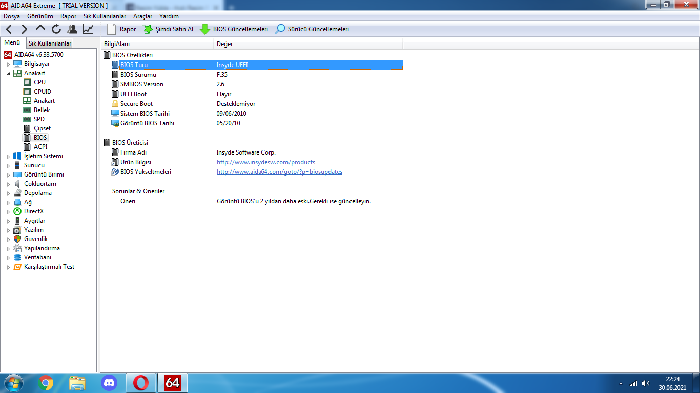The height and width of the screenshot is (393, 700).
Task: Open the aida64.com biosupdates link
Action: pos(279,172)
